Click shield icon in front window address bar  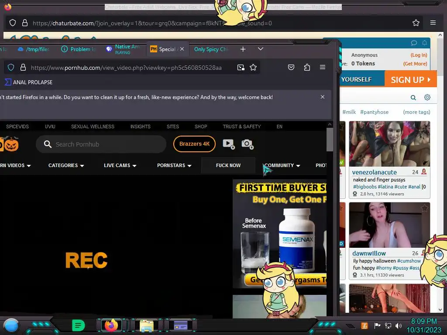click(x=11, y=67)
